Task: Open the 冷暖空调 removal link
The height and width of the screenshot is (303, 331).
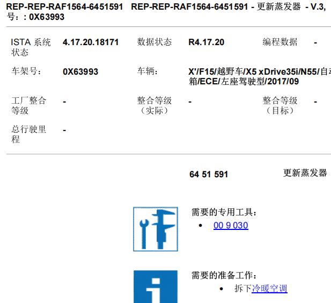Action: 269,288
